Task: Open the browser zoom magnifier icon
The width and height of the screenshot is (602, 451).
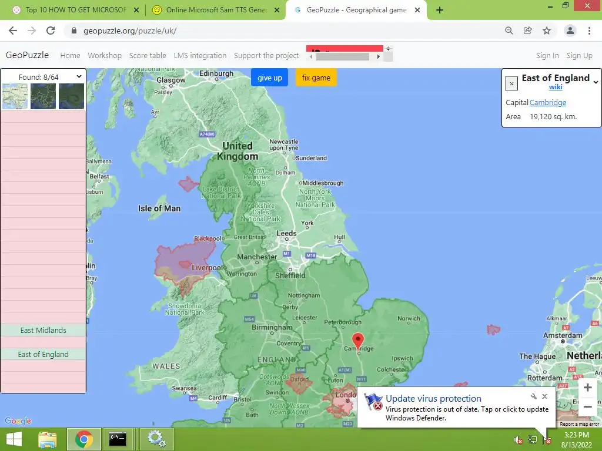Action: (x=509, y=31)
